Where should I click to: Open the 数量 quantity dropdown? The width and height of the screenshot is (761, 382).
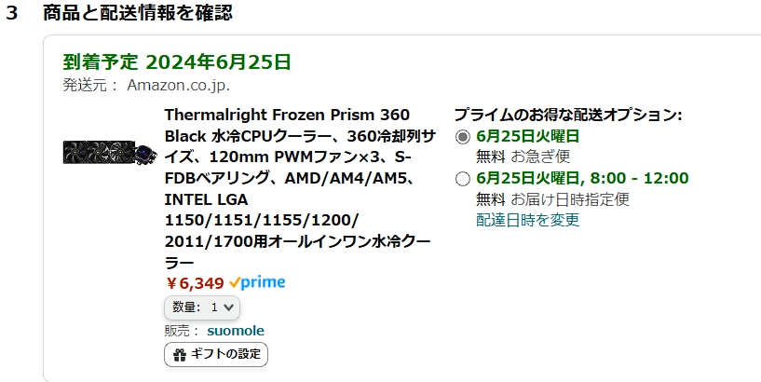(x=202, y=307)
